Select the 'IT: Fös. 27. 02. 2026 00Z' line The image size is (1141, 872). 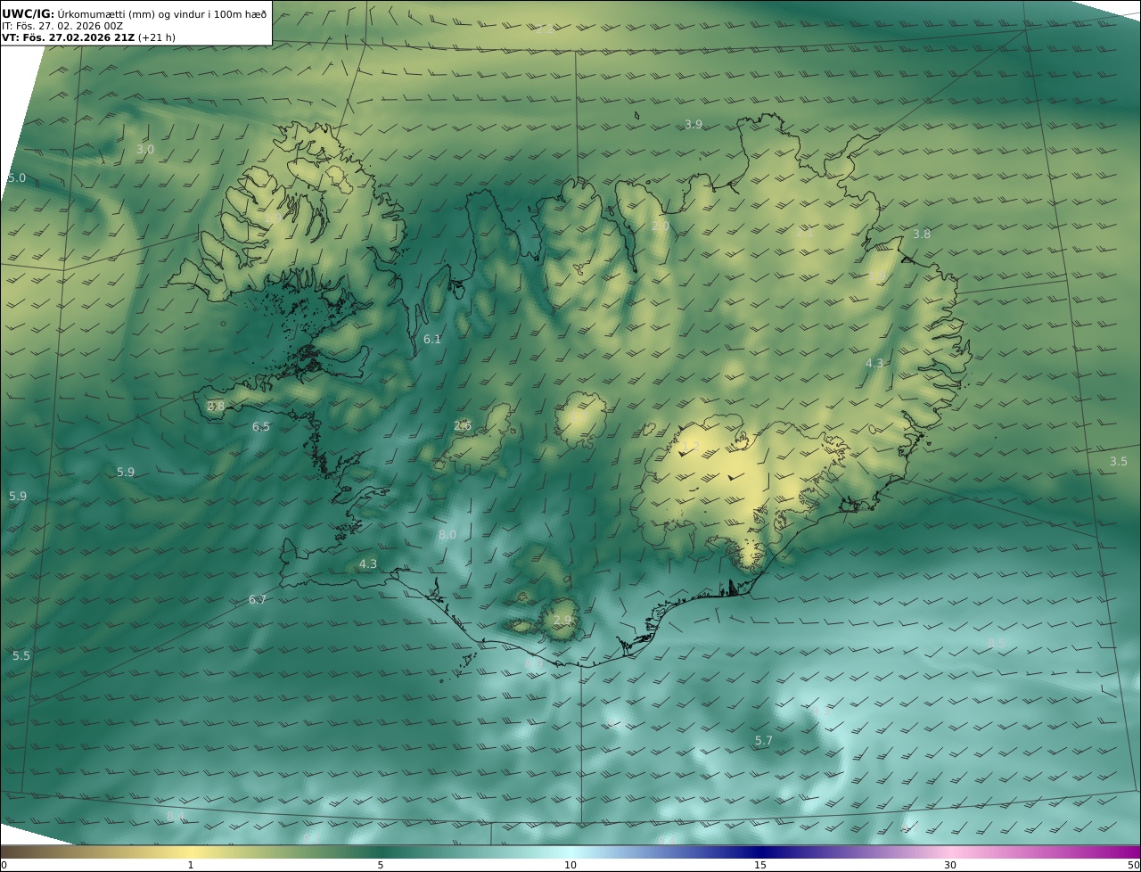click(x=62, y=26)
